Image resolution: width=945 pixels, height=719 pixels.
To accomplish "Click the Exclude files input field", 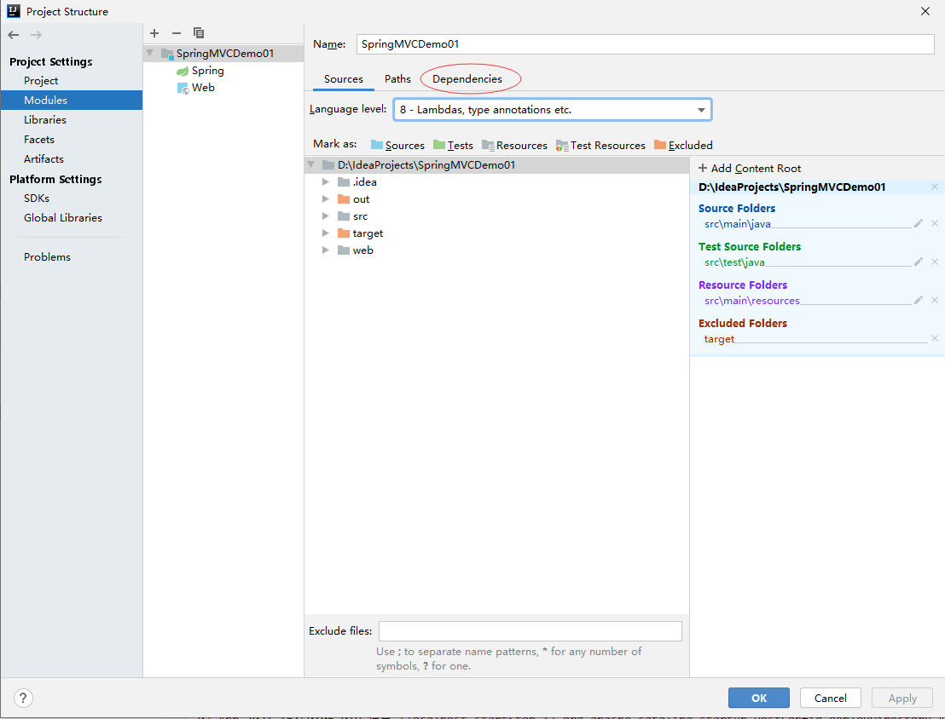I will [530, 631].
